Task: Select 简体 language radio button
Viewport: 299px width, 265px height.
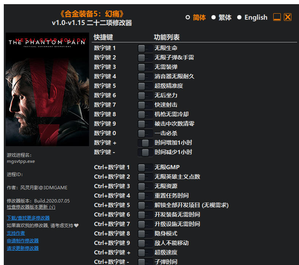Action: click(x=188, y=17)
